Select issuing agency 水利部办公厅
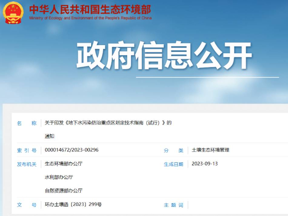 click(x=59, y=177)
